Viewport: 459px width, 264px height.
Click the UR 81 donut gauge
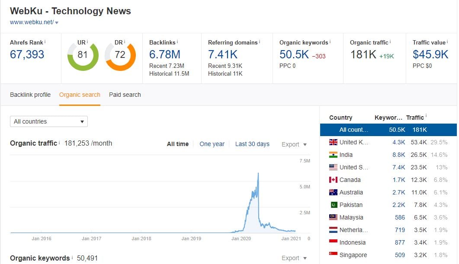pos(83,55)
